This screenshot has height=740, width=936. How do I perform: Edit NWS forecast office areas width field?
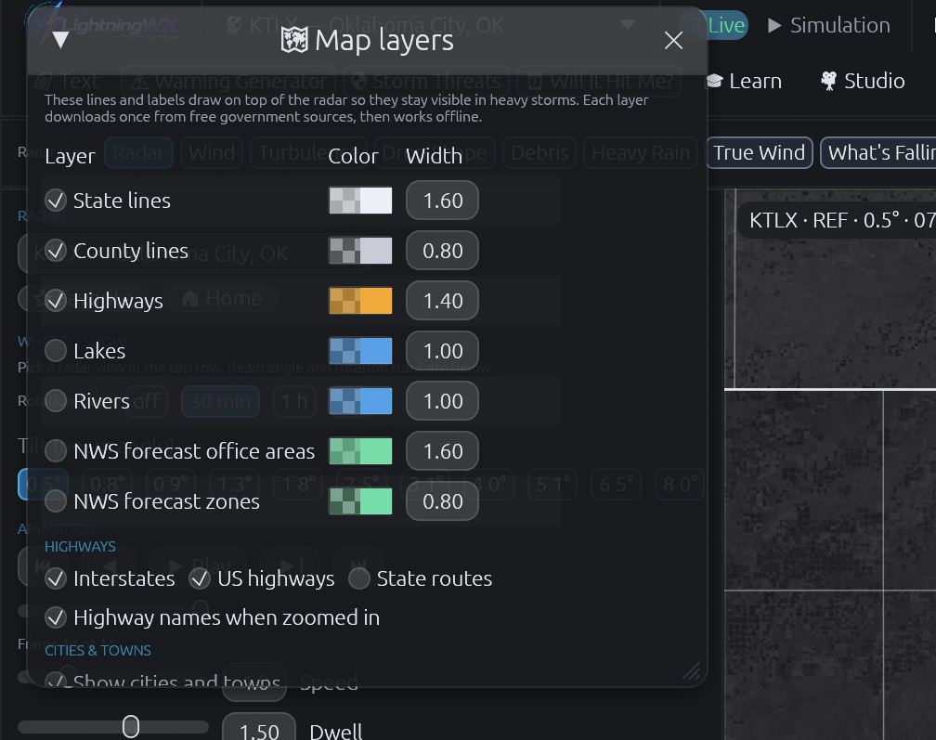442,451
